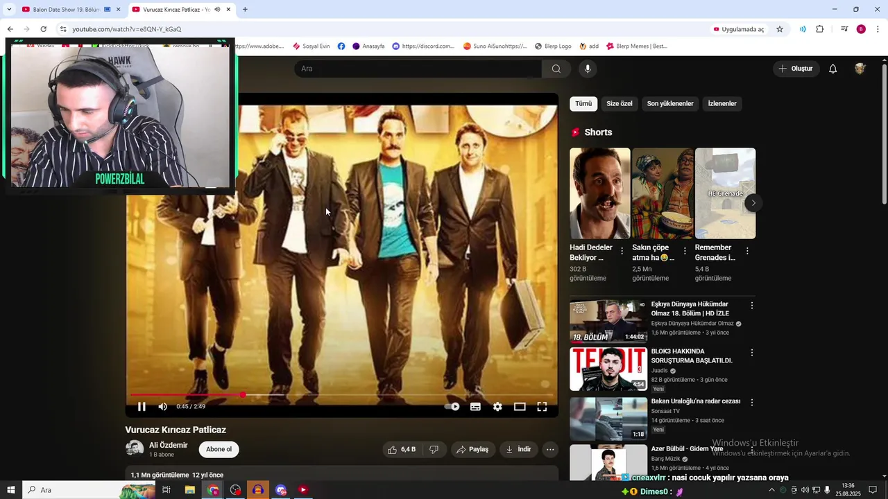Seek on the red video progress bar
888x499 pixels.
[343, 395]
